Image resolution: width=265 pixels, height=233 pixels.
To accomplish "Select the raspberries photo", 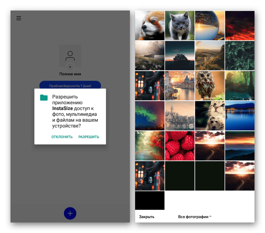I will (x=180, y=146).
